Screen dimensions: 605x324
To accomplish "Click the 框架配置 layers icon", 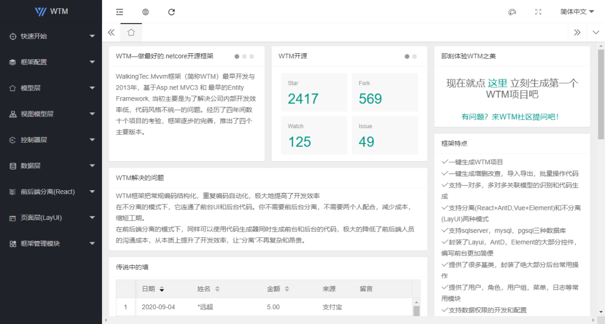I will [13, 62].
